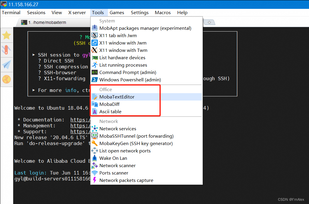Click List open network ports icon
The image size is (309, 204).
coord(95,151)
